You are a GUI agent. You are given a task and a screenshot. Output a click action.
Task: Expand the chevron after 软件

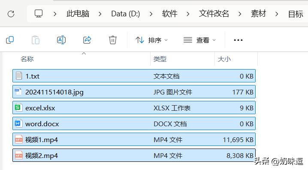(188, 14)
